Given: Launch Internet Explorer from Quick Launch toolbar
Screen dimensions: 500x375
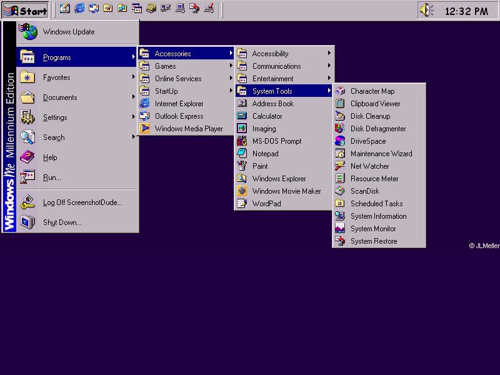Looking at the screenshot, I should pyautogui.click(x=79, y=9).
